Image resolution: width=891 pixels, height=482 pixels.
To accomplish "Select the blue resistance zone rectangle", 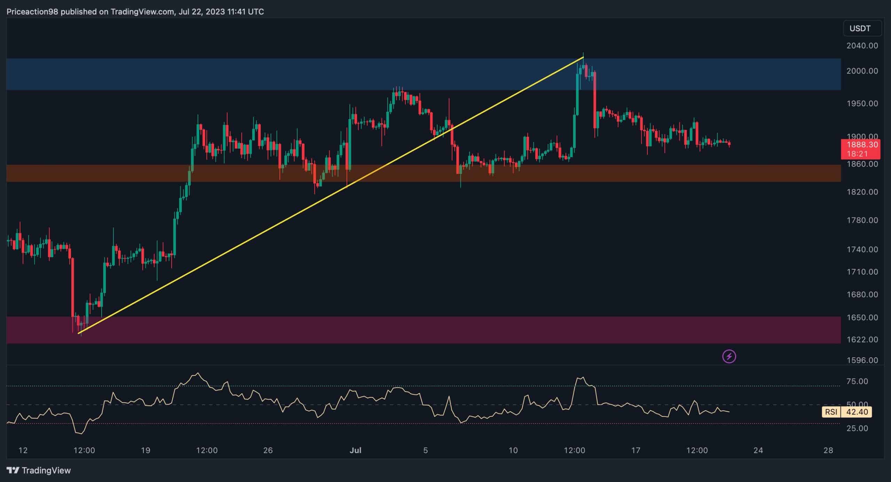I will (x=424, y=74).
